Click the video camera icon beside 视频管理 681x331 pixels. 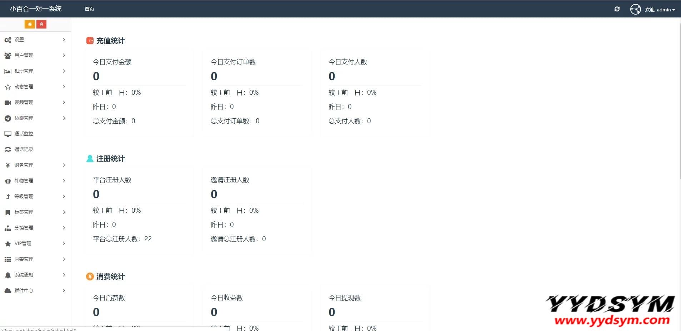click(x=8, y=103)
